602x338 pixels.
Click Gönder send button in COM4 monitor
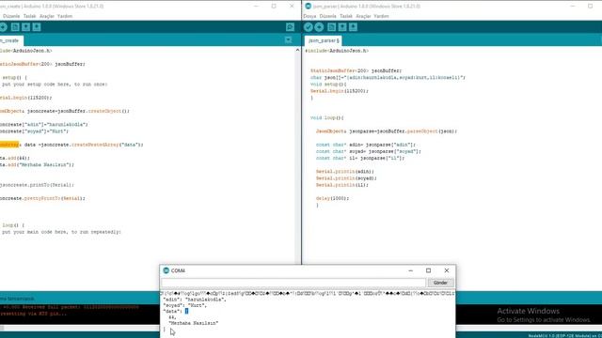[x=440, y=283]
